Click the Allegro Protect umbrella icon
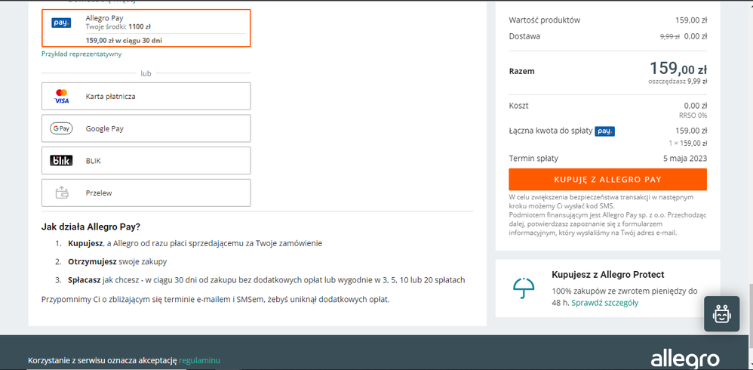The width and height of the screenshot is (753, 370). point(524,288)
